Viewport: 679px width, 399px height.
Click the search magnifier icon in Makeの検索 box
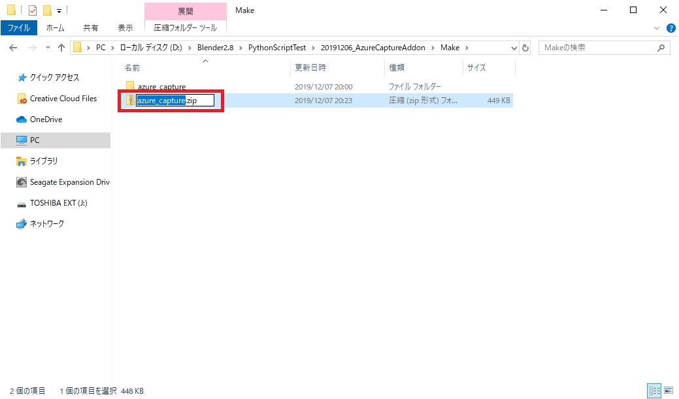661,47
